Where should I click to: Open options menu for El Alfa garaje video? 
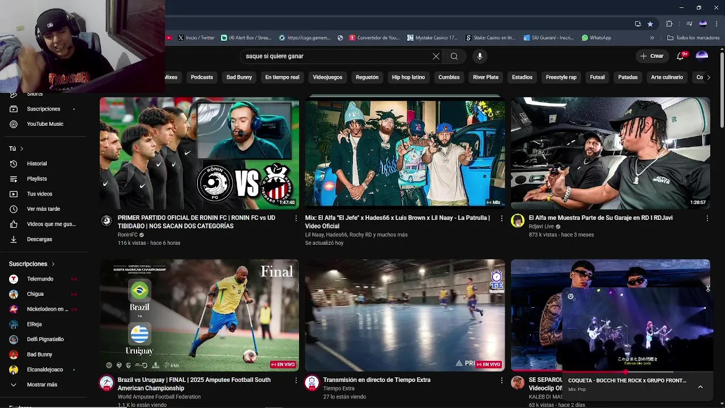coord(707,218)
